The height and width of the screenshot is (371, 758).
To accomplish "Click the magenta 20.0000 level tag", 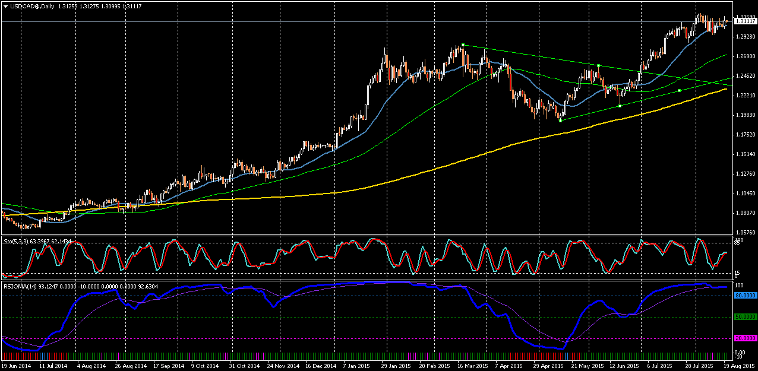I will (744, 339).
